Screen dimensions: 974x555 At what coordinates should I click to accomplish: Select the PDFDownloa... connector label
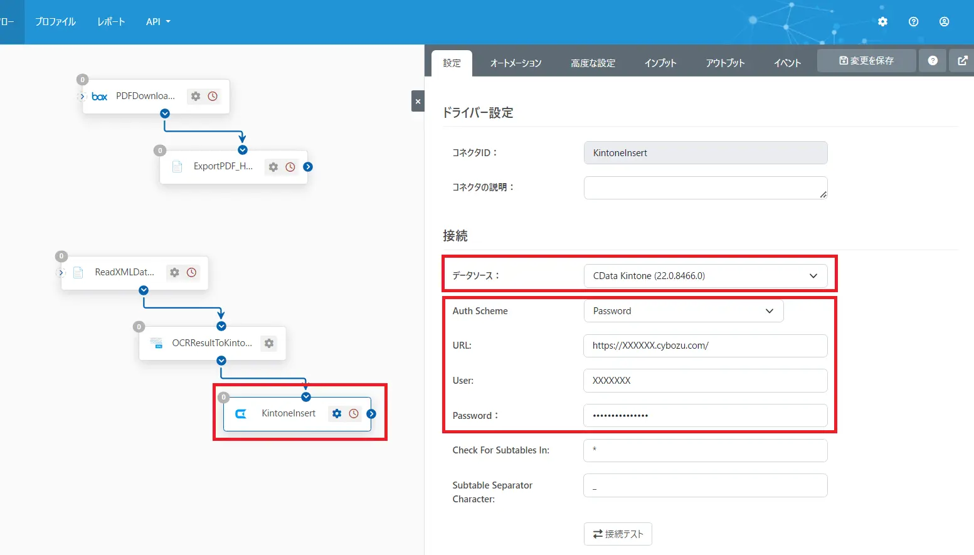tap(146, 96)
